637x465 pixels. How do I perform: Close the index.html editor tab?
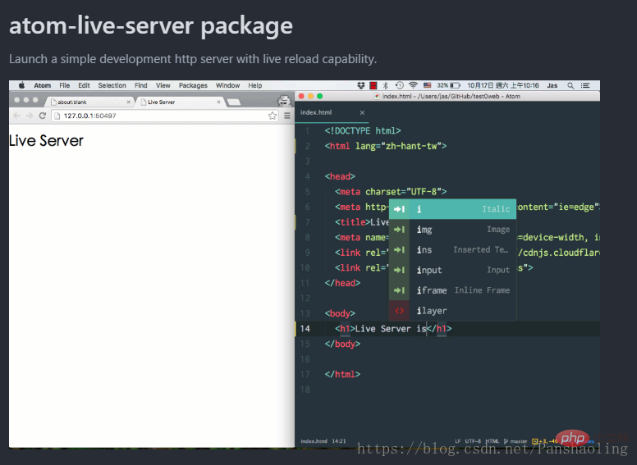(x=362, y=112)
